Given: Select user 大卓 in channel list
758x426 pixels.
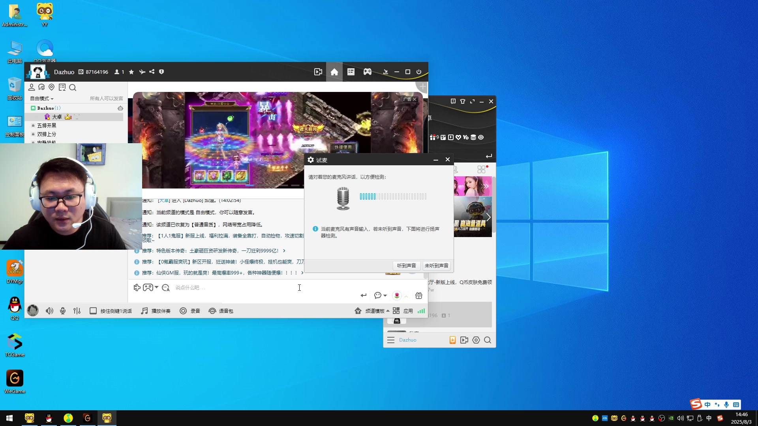Looking at the screenshot, I should [x=57, y=117].
